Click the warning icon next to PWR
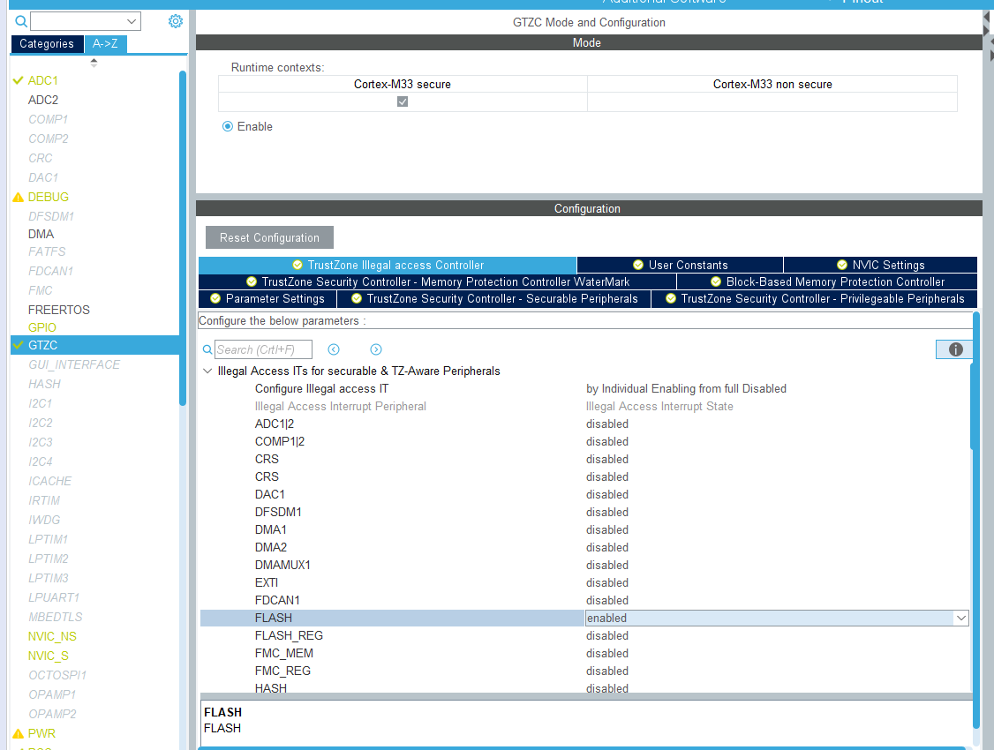 [x=18, y=732]
